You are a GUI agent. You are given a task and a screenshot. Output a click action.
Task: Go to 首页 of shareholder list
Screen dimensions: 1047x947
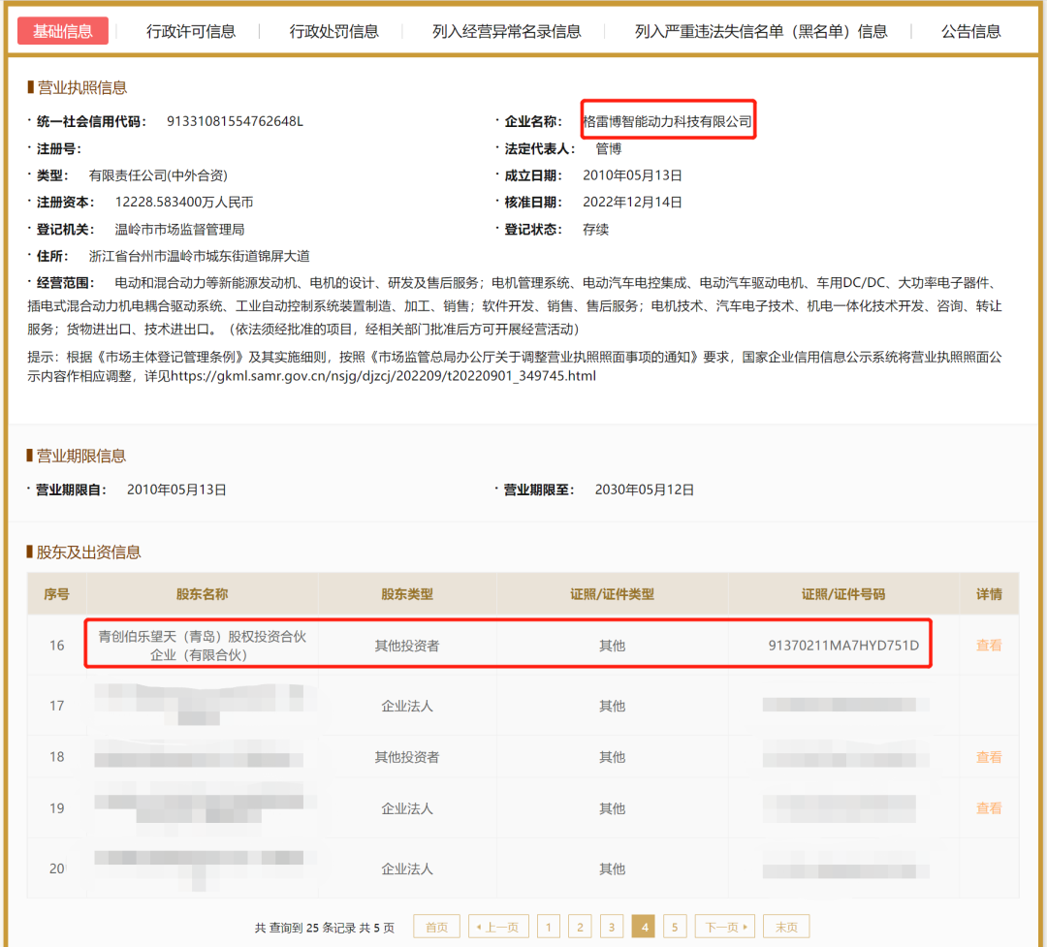(436, 927)
